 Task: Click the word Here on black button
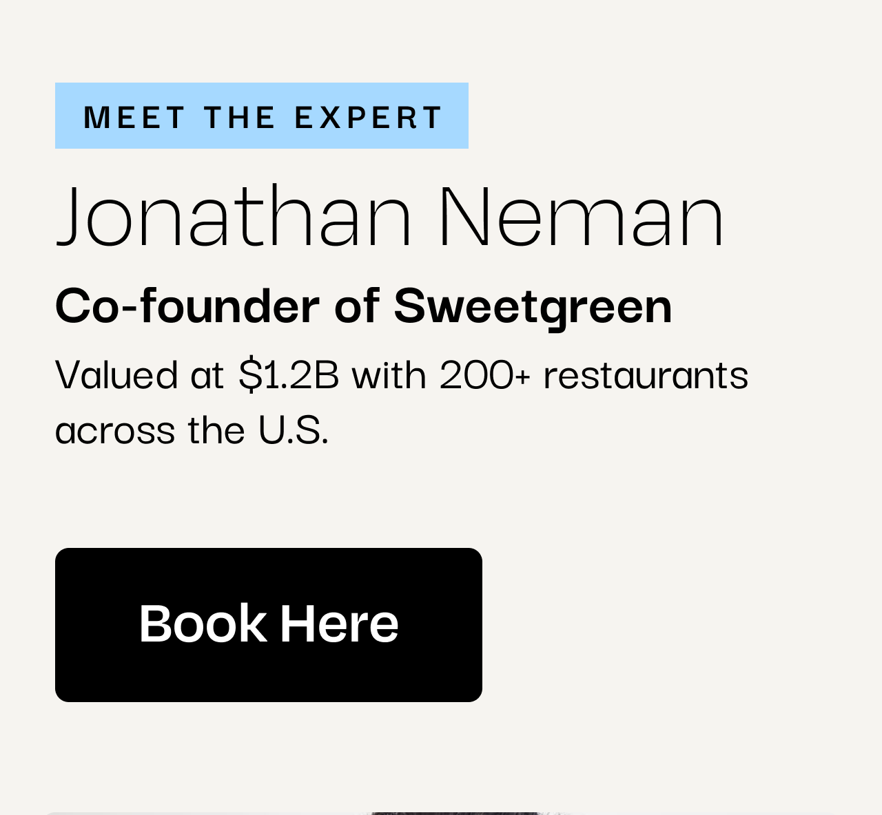pyautogui.click(x=339, y=624)
